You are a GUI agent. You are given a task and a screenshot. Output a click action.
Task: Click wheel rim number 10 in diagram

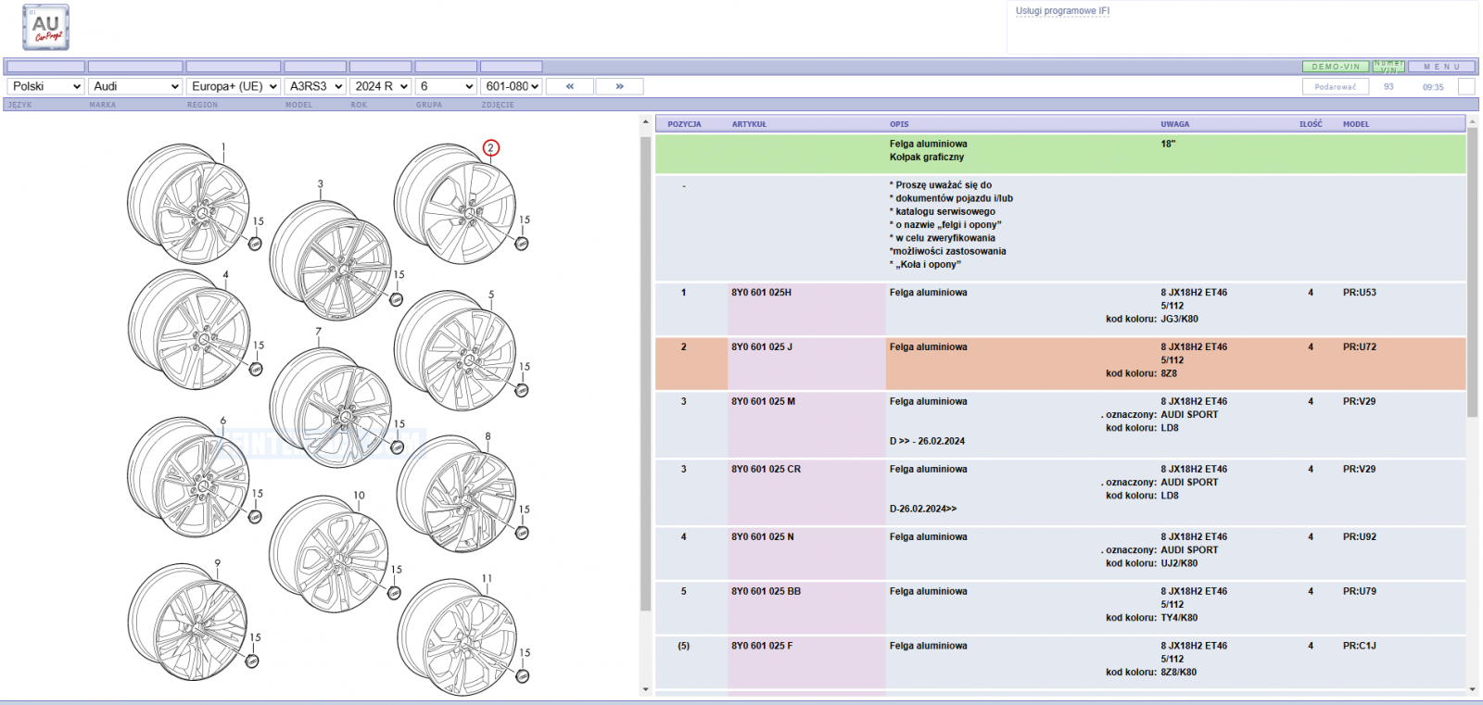(329, 553)
